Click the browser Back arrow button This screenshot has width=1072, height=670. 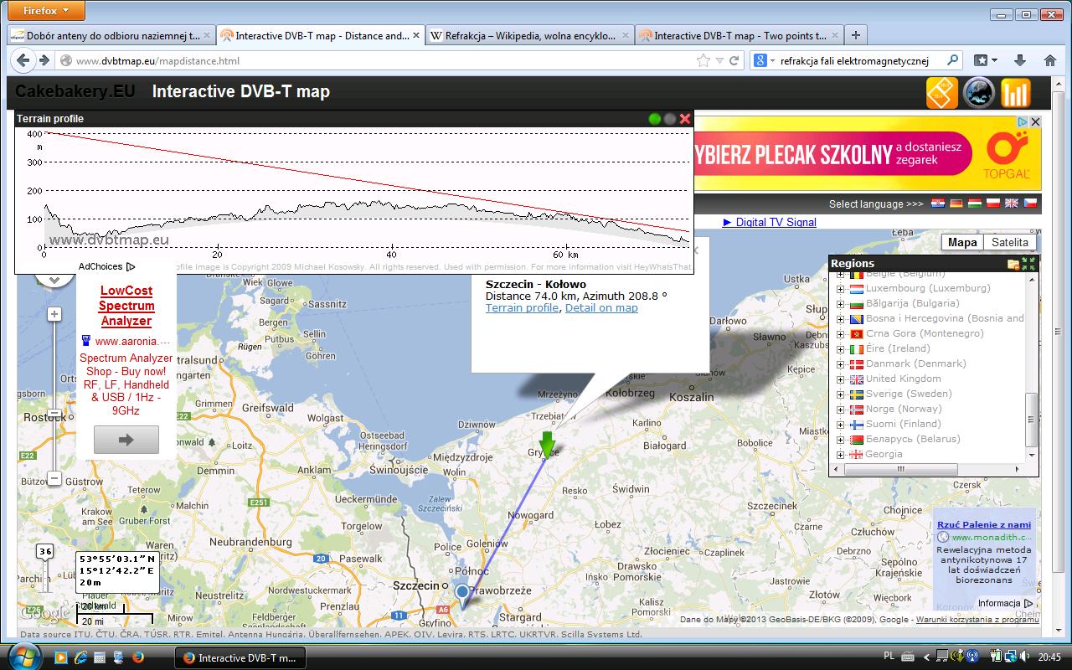pyautogui.click(x=23, y=60)
